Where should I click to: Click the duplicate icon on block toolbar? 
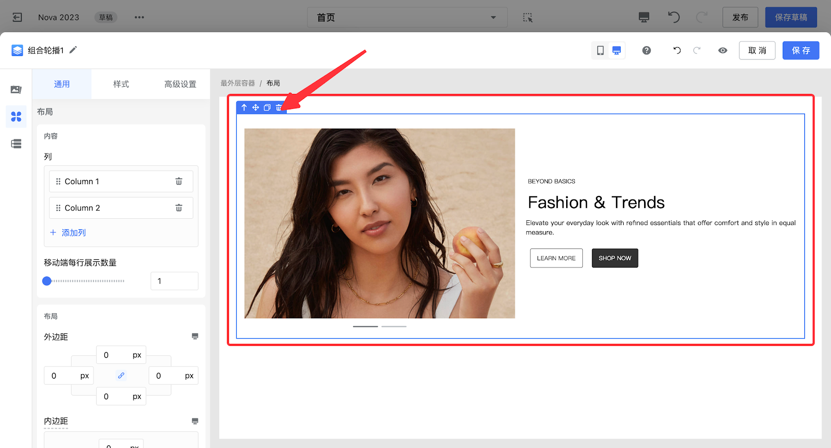point(267,107)
